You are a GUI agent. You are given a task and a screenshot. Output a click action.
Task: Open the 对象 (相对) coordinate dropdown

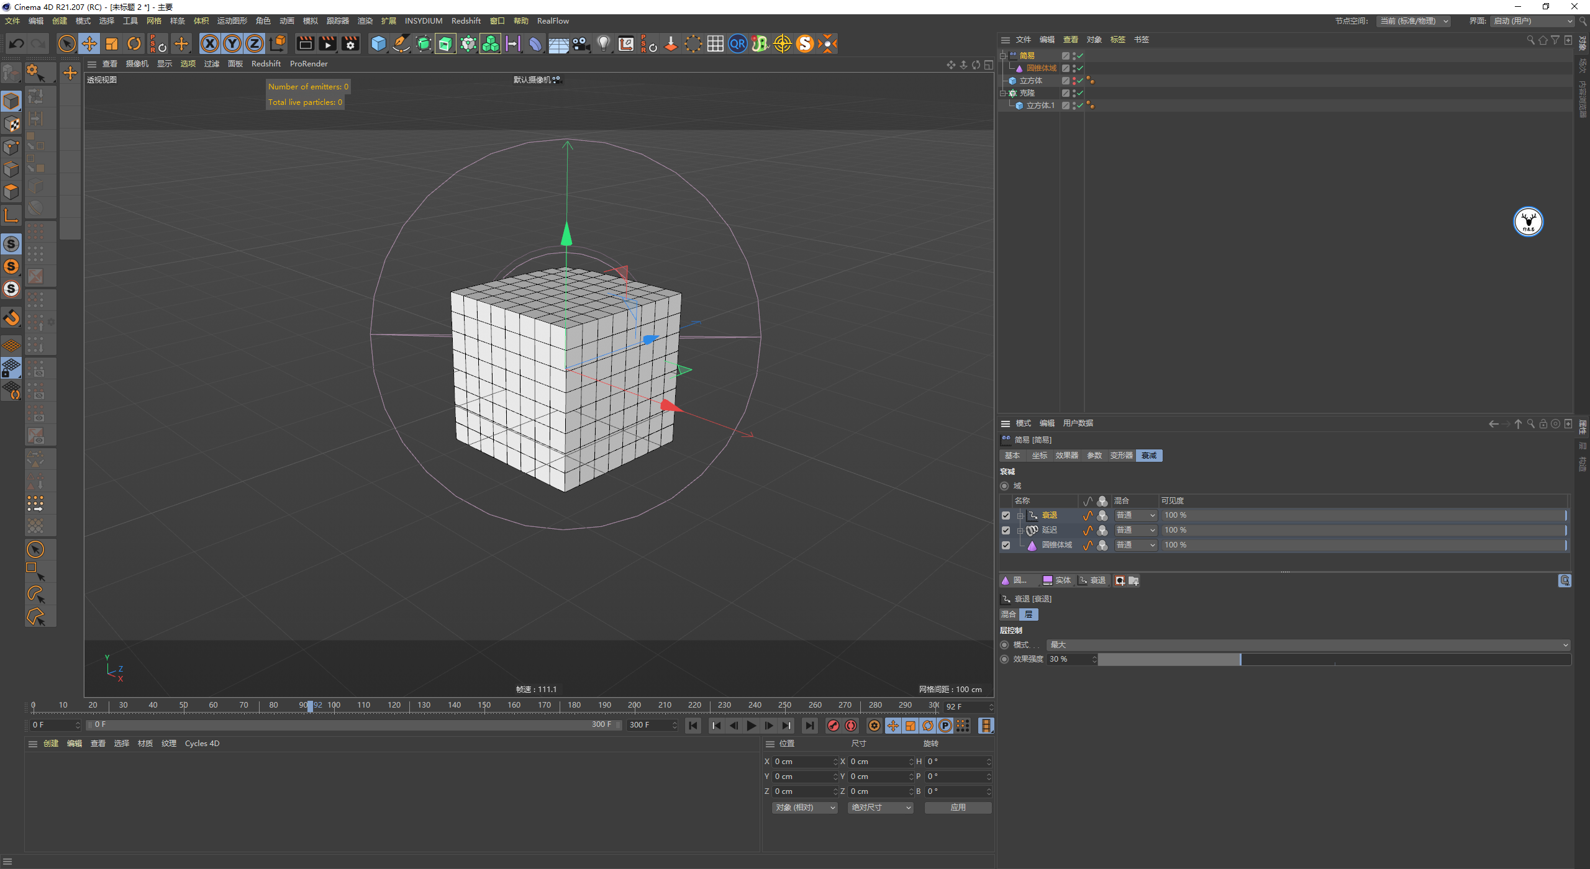(x=804, y=808)
